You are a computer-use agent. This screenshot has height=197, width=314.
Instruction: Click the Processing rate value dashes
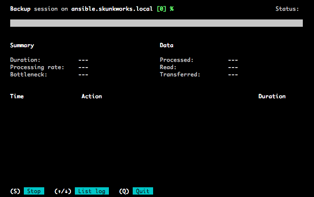pyautogui.click(x=83, y=67)
